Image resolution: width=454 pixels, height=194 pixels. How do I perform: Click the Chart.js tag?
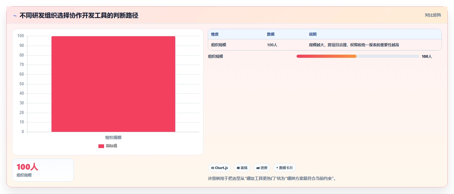pos(219,168)
